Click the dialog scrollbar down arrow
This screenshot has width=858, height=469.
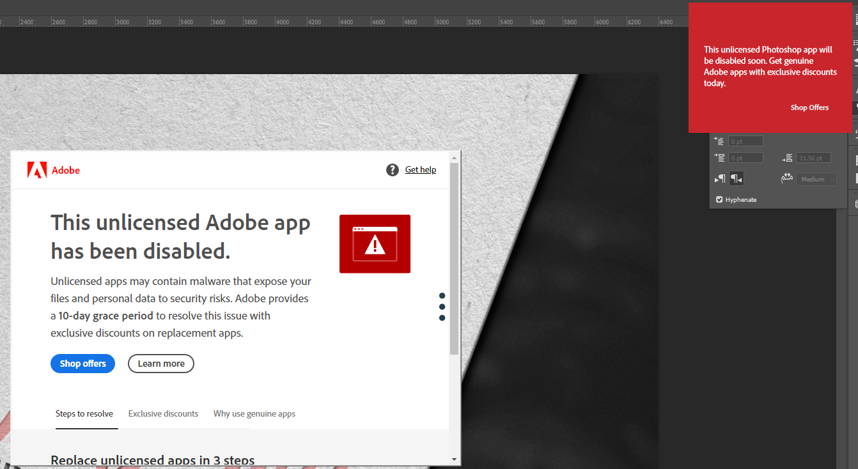point(455,459)
